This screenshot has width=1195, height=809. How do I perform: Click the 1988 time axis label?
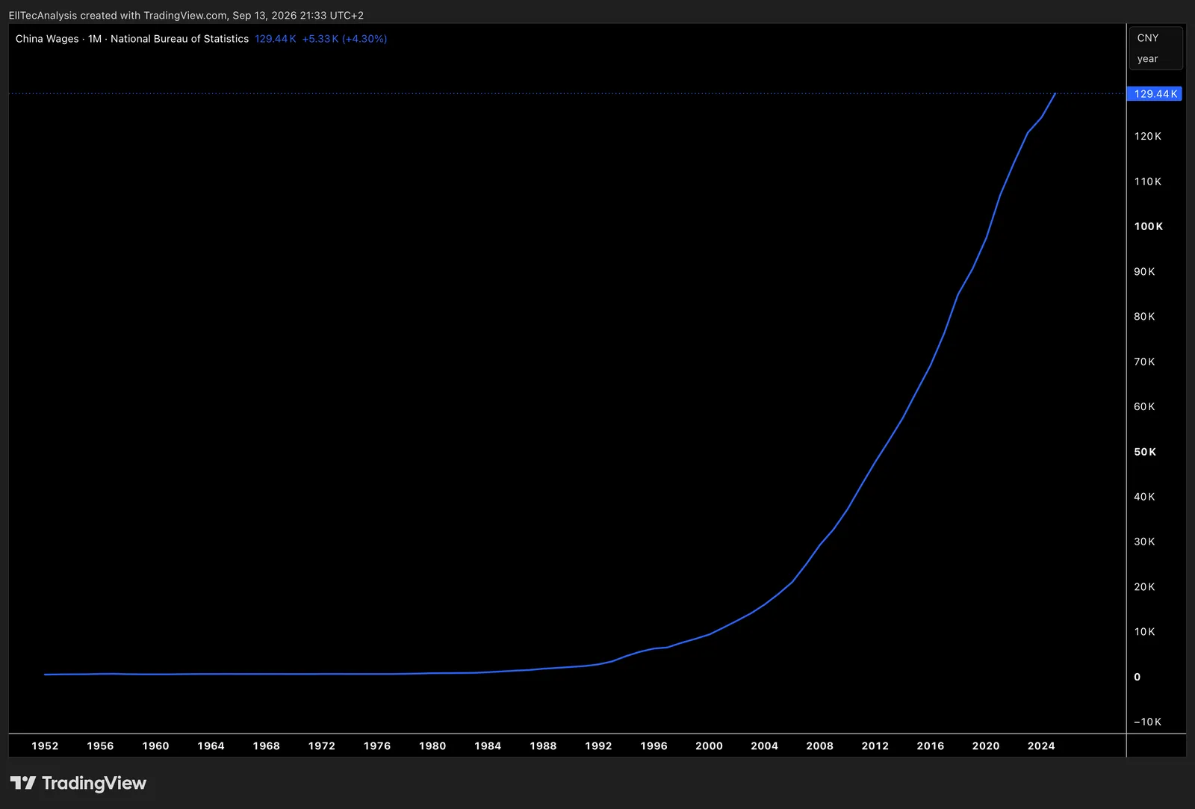click(x=543, y=746)
